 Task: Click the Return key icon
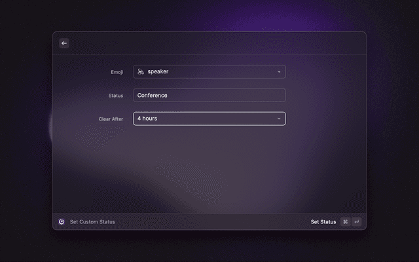(357, 222)
